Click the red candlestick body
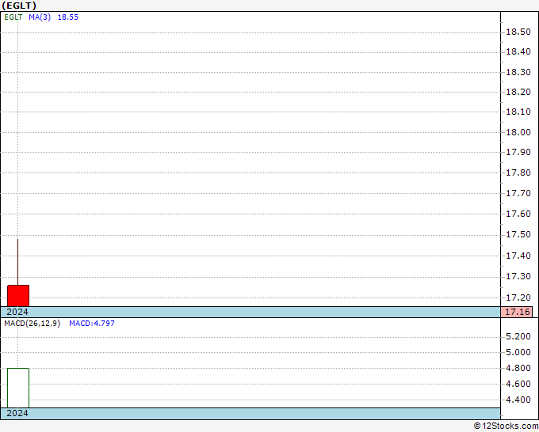Screen dimensions: 539x432 [x=18, y=295]
